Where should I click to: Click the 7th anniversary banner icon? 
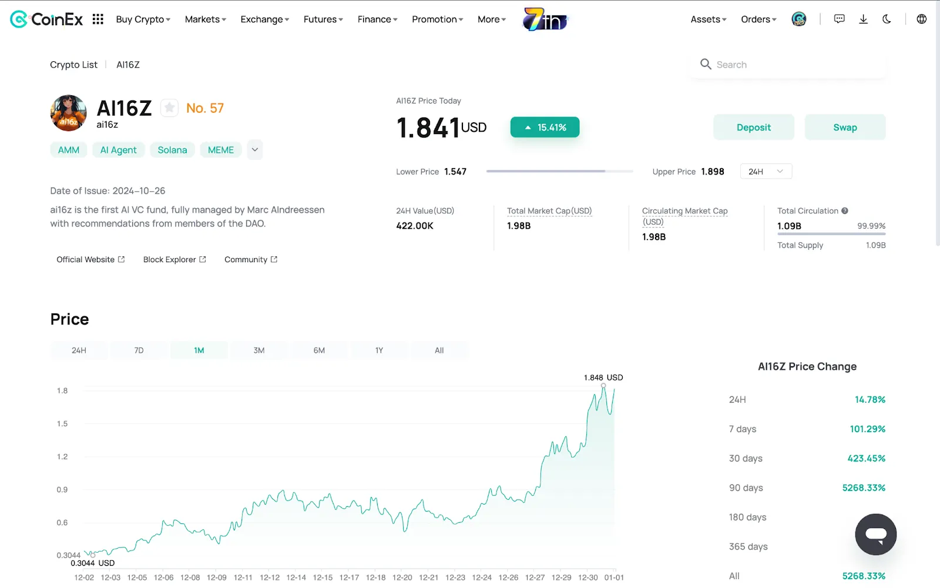click(x=545, y=19)
